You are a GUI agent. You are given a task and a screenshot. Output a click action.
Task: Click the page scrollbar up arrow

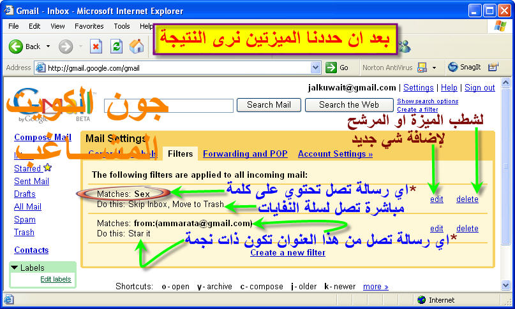[x=506, y=82]
